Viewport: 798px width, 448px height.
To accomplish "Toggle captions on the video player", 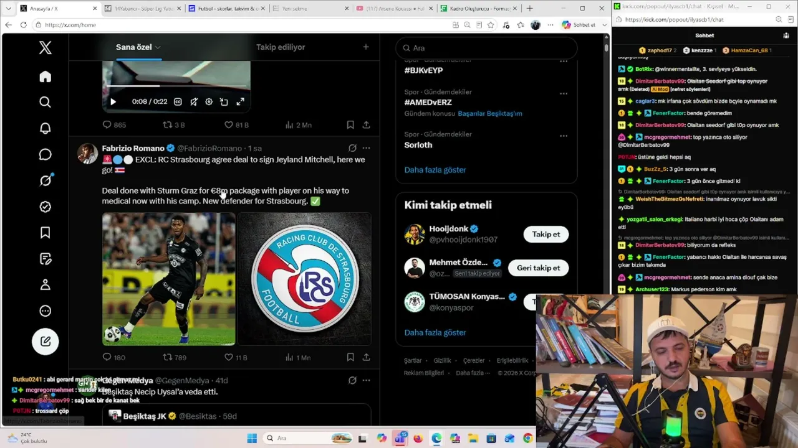I will (178, 101).
